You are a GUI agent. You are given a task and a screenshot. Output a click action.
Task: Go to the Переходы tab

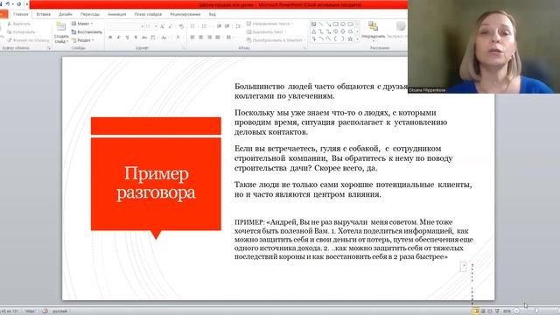(x=89, y=14)
